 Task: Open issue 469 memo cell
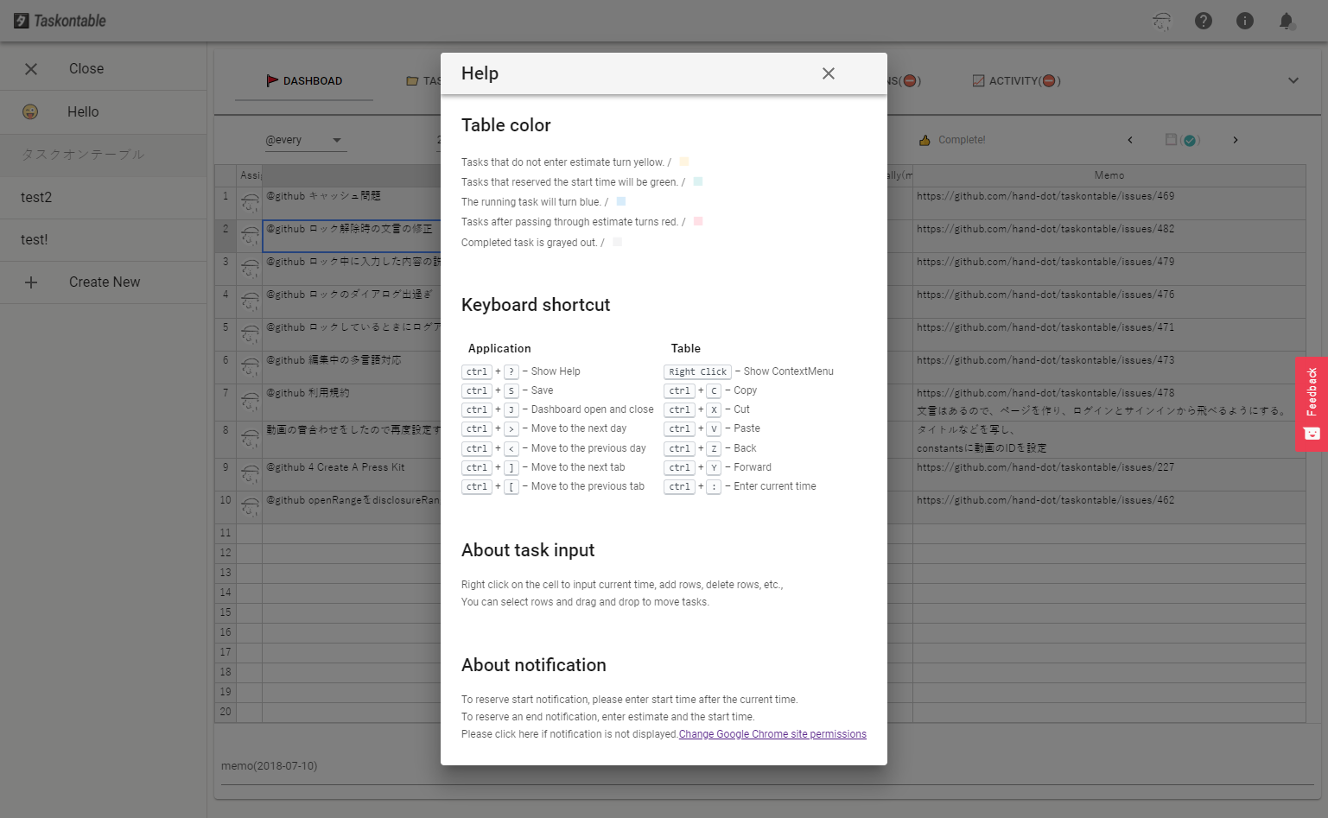tap(1109, 202)
